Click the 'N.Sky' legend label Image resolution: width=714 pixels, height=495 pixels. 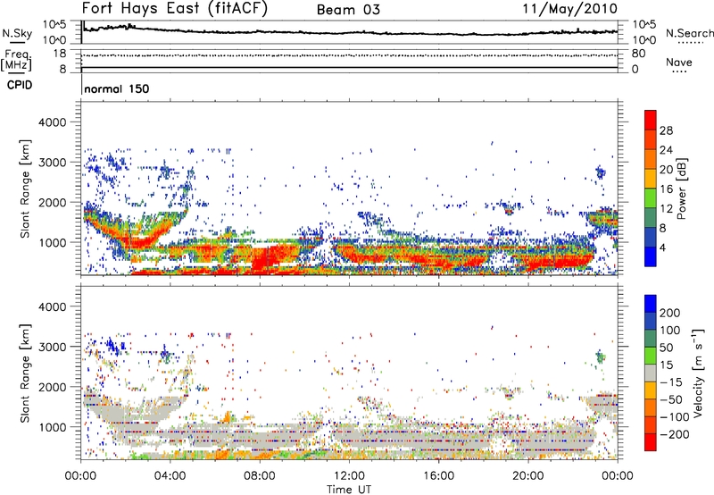(17, 33)
